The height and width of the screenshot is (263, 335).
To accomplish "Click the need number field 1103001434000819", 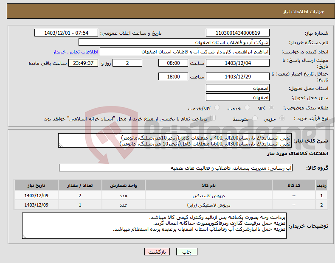I will pos(238,33).
